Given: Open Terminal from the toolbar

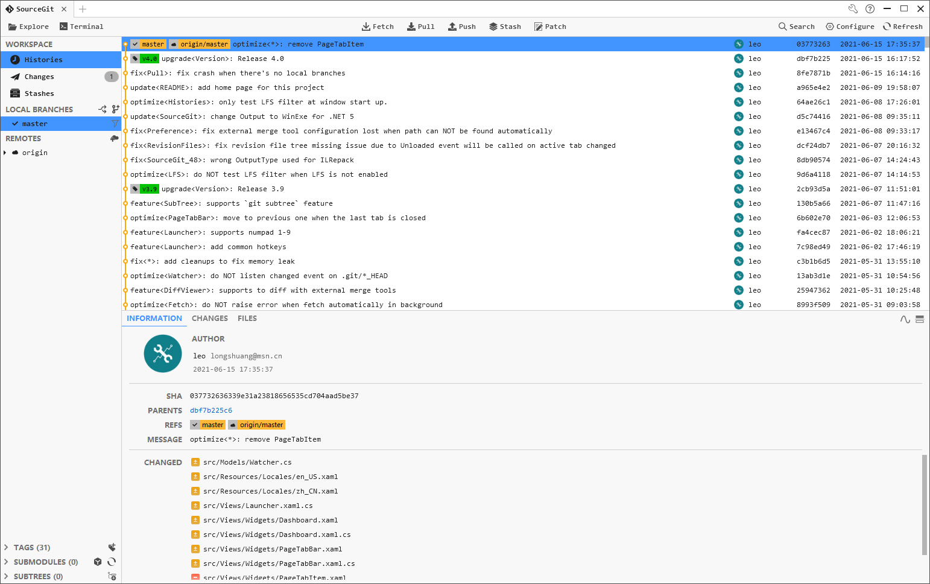Looking at the screenshot, I should (81, 27).
